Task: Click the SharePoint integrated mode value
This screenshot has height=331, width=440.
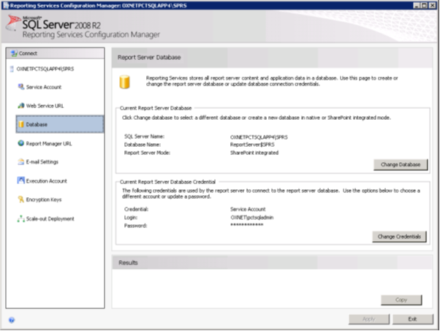Action: point(254,153)
